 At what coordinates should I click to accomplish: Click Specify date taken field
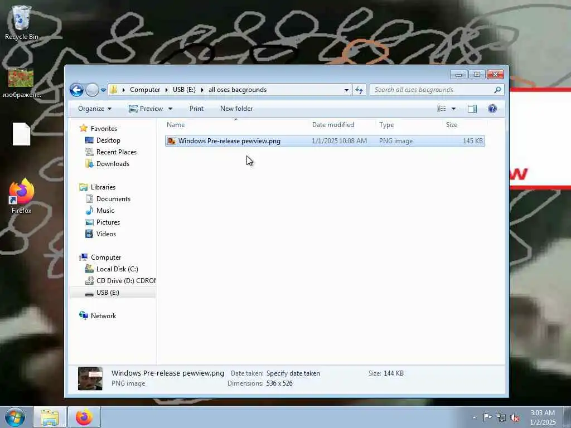coord(293,373)
